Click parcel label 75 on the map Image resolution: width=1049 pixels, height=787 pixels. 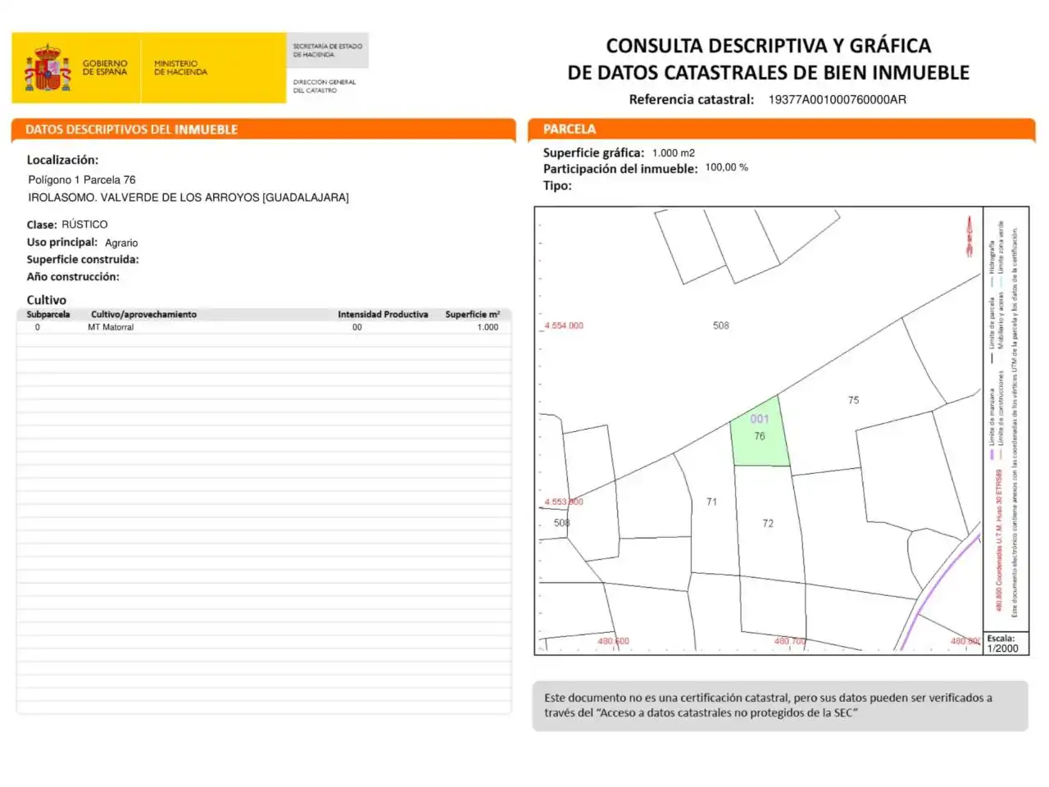click(853, 400)
